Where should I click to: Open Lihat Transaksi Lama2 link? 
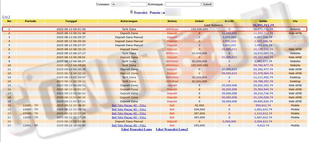point(172,129)
